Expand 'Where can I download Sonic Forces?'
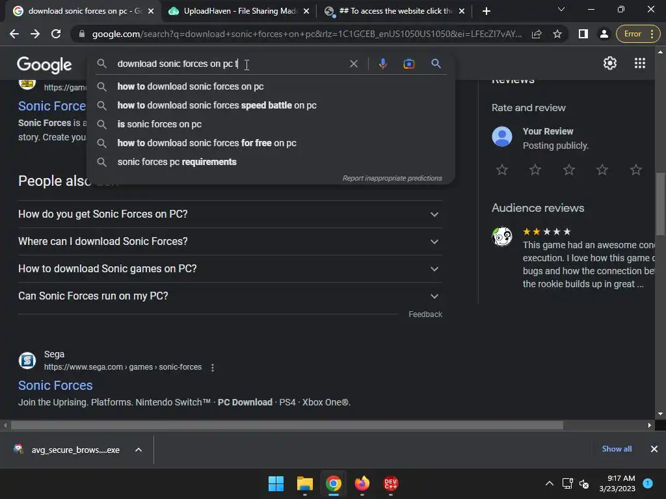 point(230,242)
